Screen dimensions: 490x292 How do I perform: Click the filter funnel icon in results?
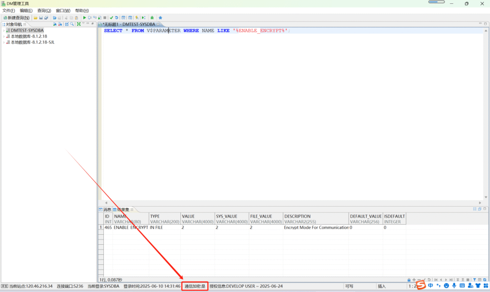(x=474, y=280)
